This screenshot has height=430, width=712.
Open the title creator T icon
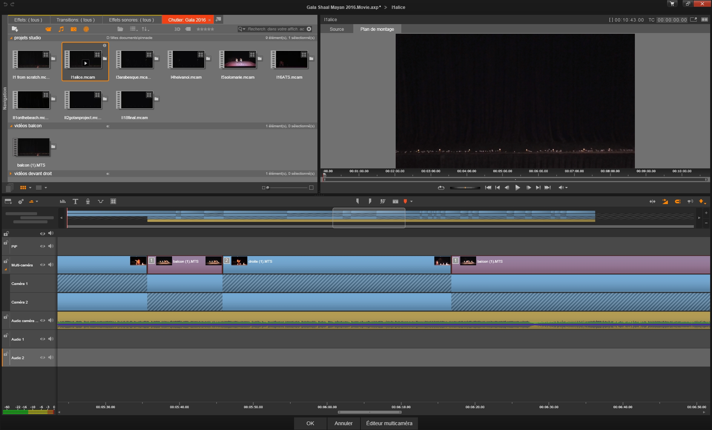pos(75,201)
